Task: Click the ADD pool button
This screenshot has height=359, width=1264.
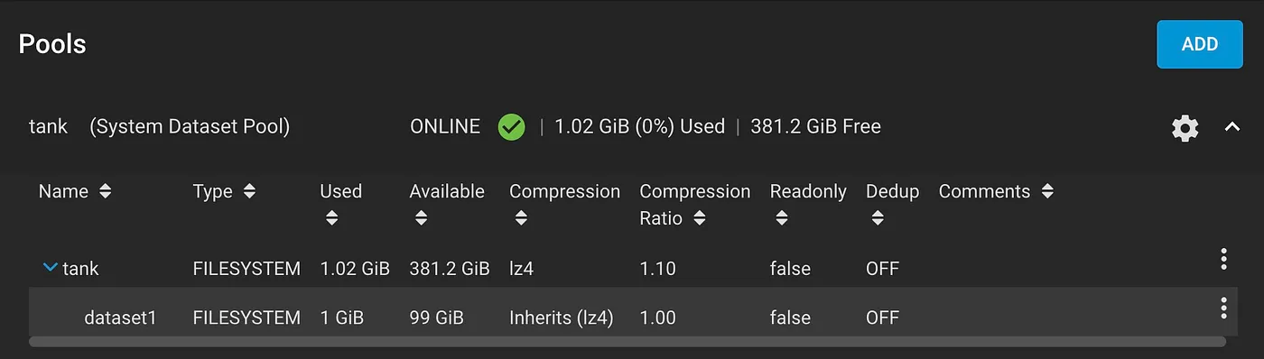Action: click(1200, 44)
